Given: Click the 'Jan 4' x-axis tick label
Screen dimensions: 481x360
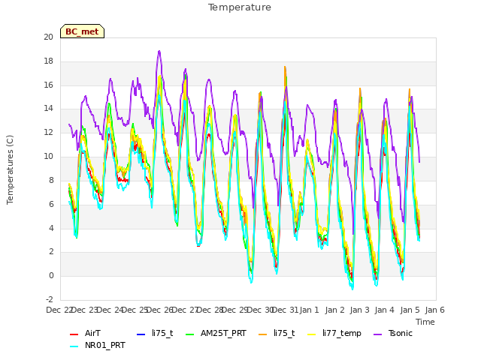Looking at the screenshot, I should (385, 310).
